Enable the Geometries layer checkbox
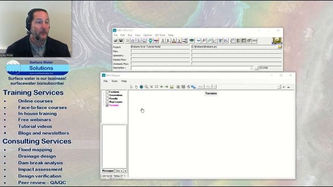The height and width of the screenshot is (187, 333). (107, 95)
